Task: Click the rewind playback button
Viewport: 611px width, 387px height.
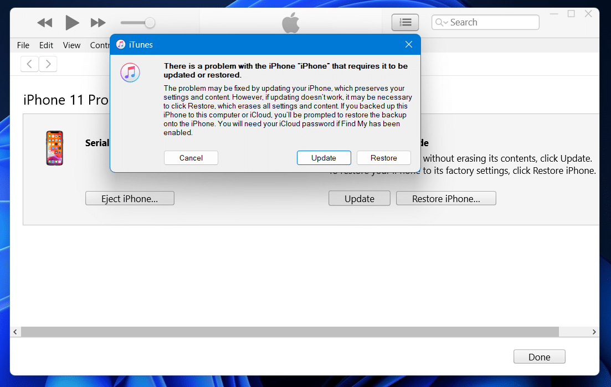Action: pyautogui.click(x=45, y=23)
